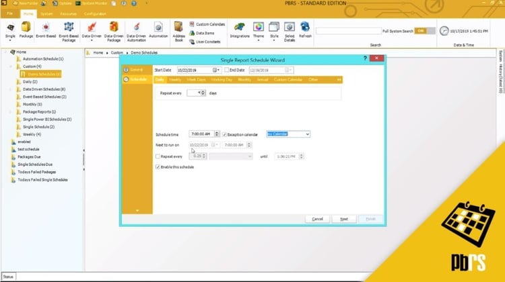Tick the lower Repeat every checkbox
Screen dimensions: 505x282
click(x=158, y=156)
